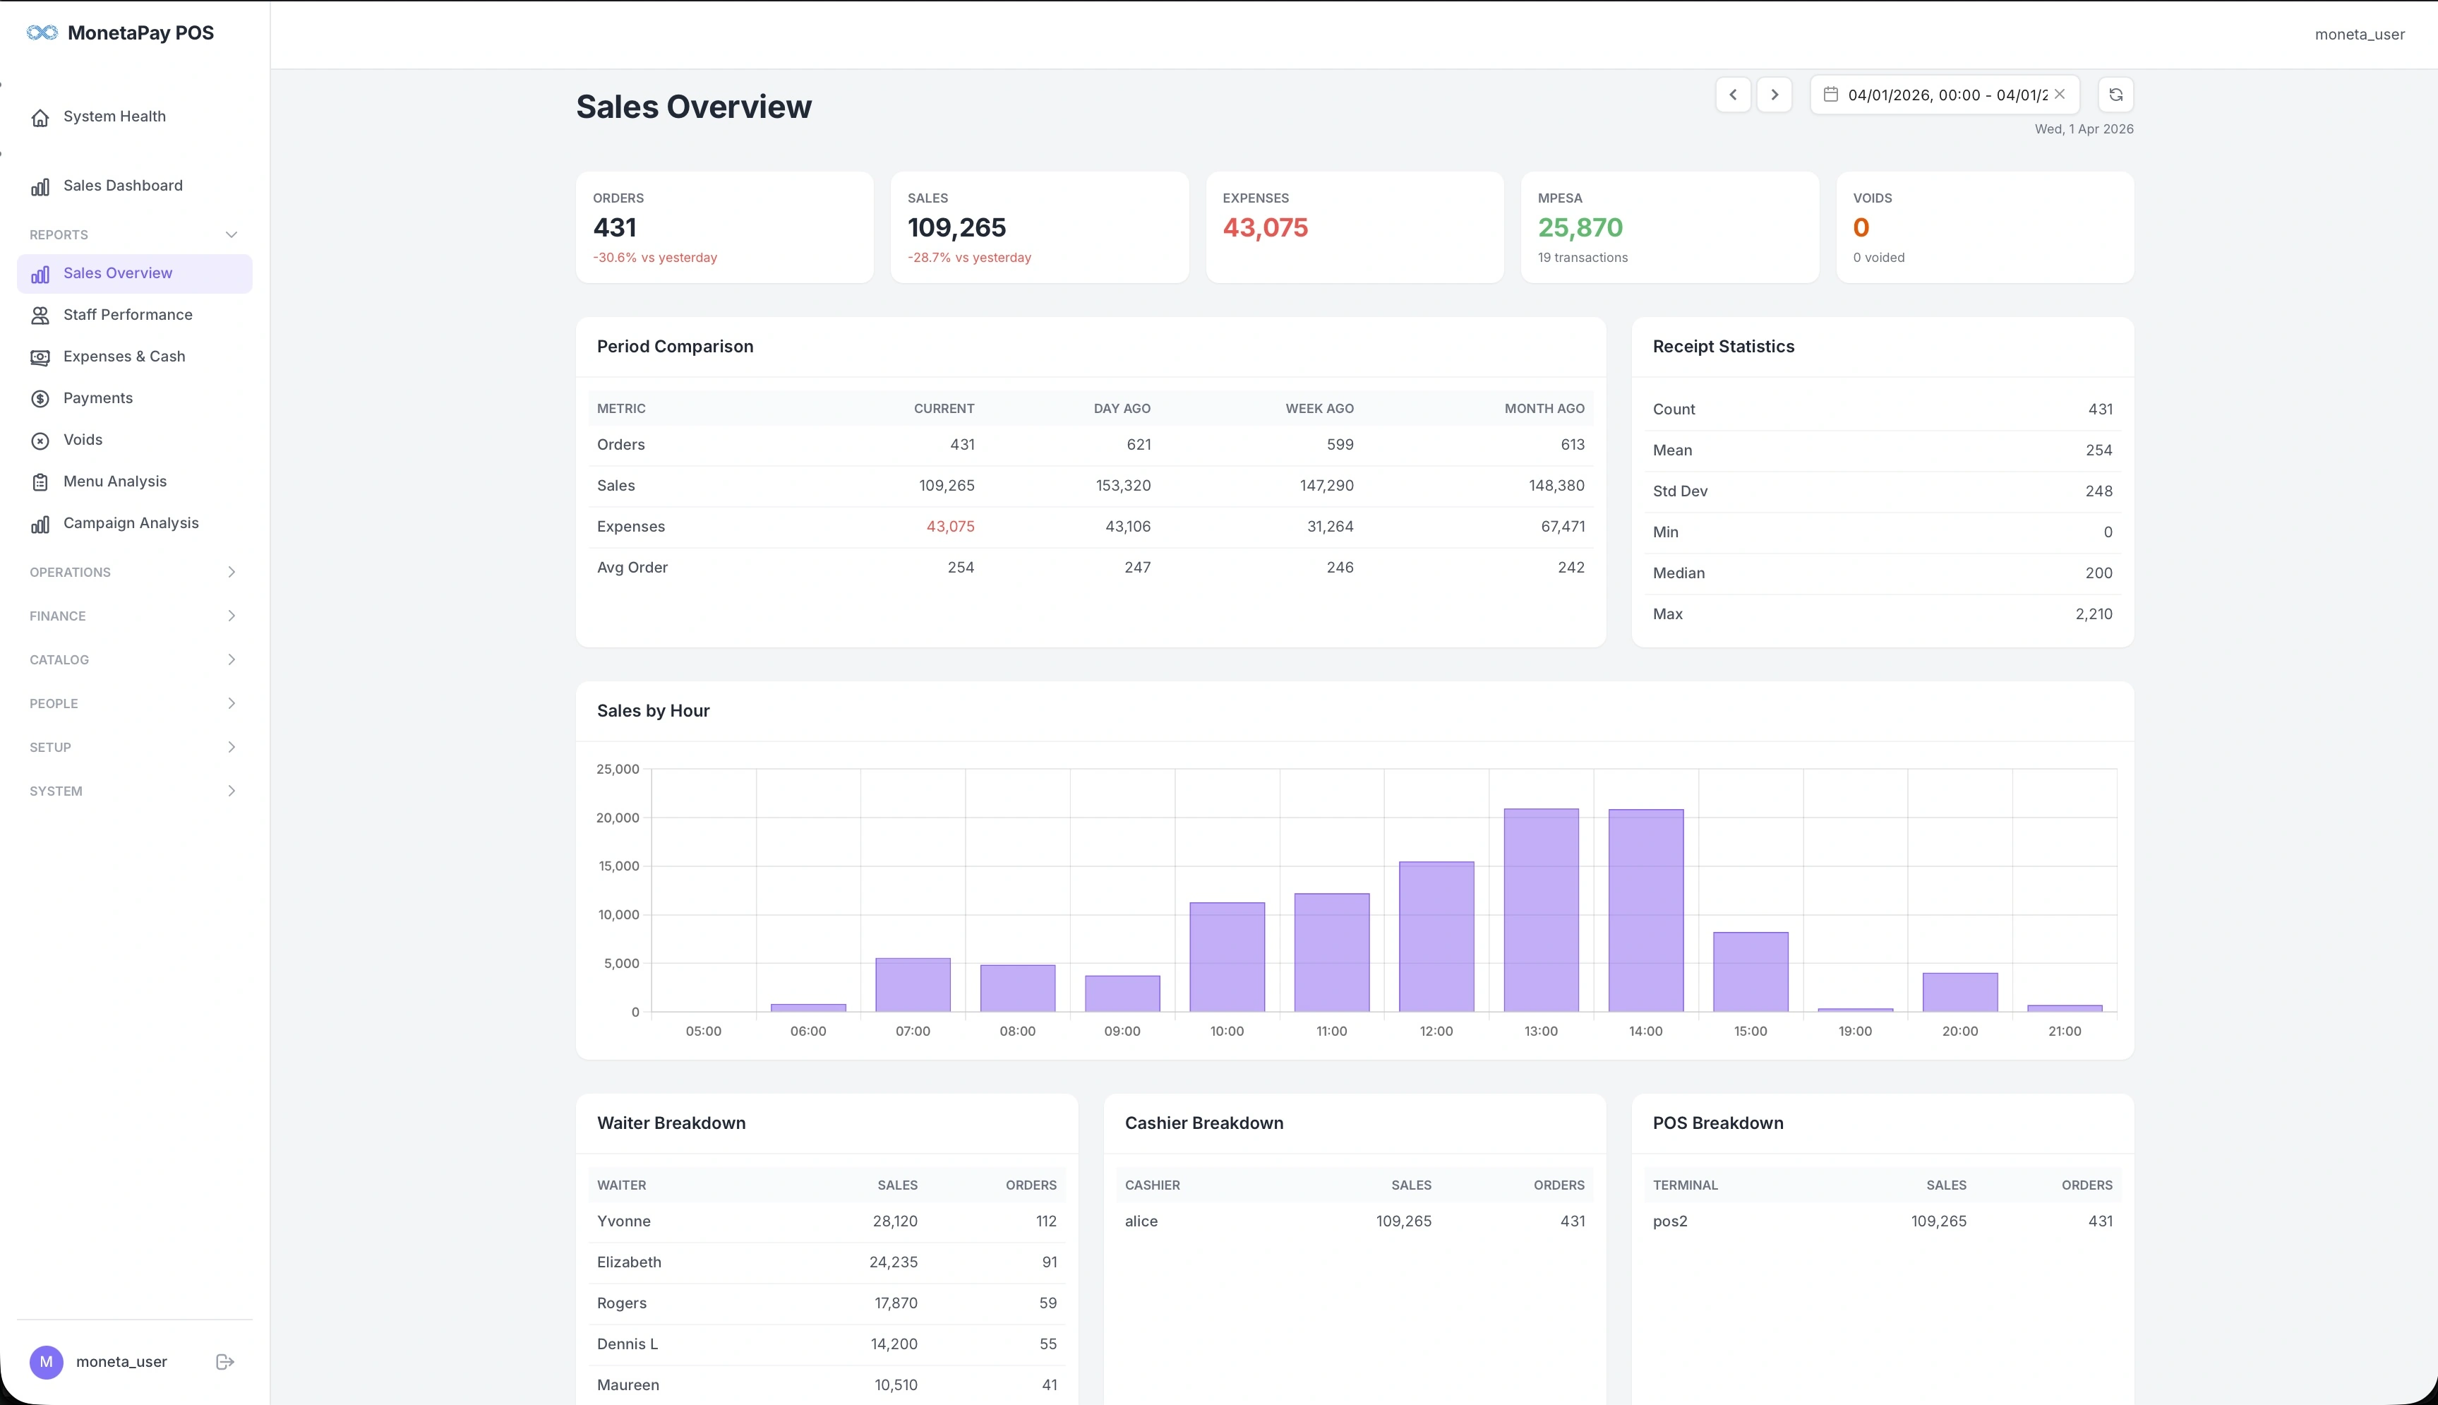This screenshot has height=1405, width=2438.
Task: Click the 10:00 bar in Sales by Hour
Action: [1227, 957]
